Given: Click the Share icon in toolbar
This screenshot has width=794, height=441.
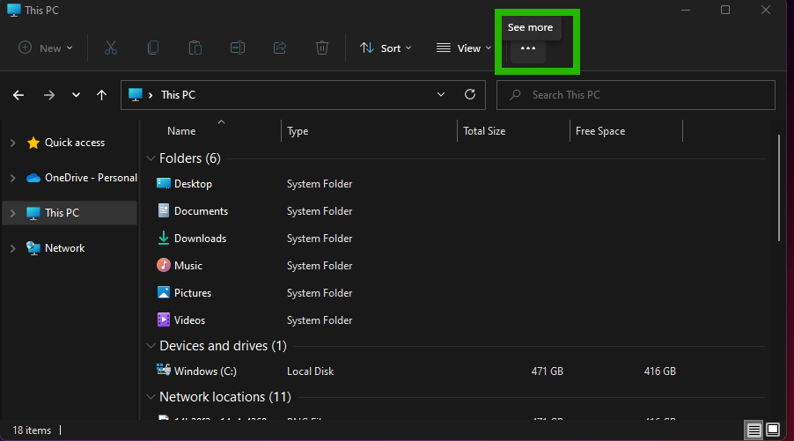Looking at the screenshot, I should coord(280,48).
